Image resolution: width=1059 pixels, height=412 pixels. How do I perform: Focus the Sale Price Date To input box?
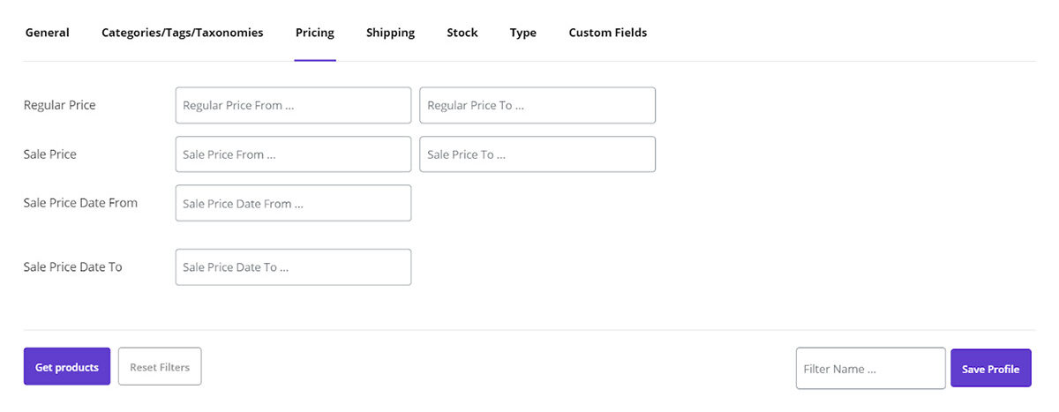click(x=293, y=267)
